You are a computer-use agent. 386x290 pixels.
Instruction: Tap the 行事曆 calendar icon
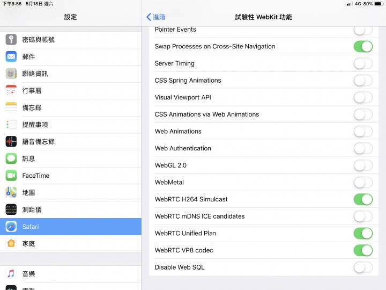tap(11, 91)
